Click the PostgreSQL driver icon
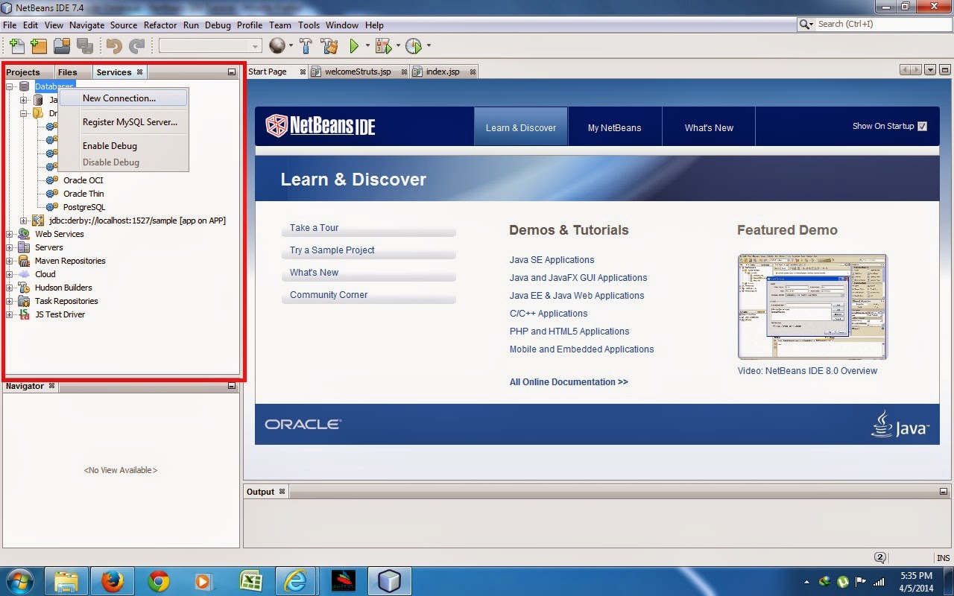Image resolution: width=954 pixels, height=596 pixels. click(x=52, y=207)
